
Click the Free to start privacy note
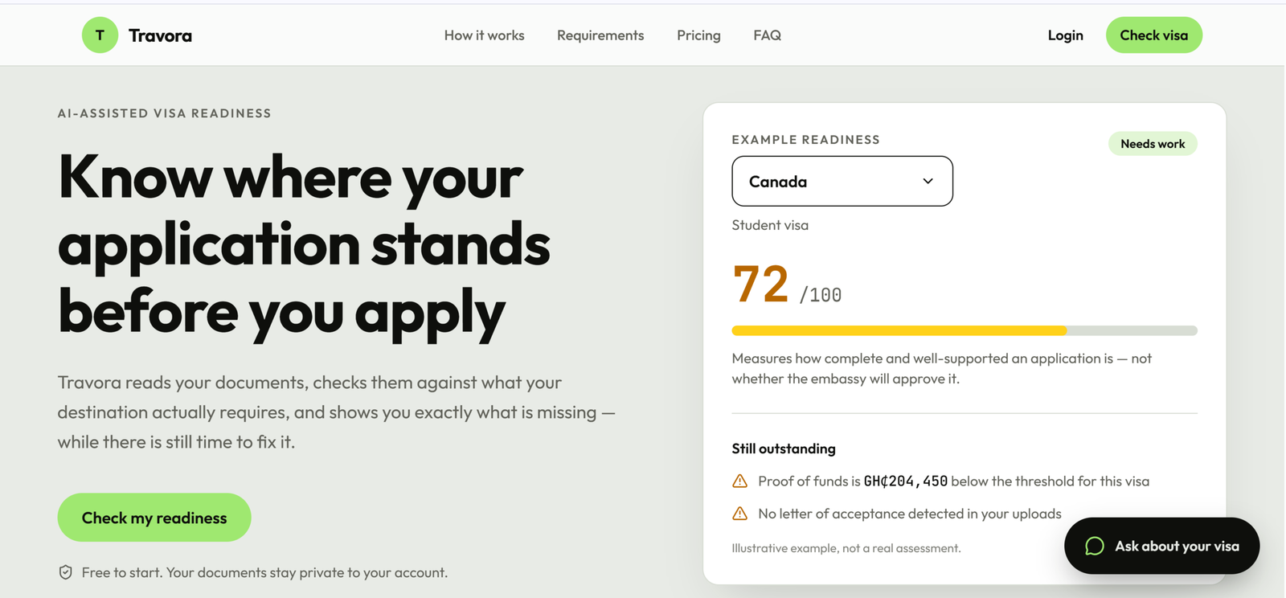point(264,572)
